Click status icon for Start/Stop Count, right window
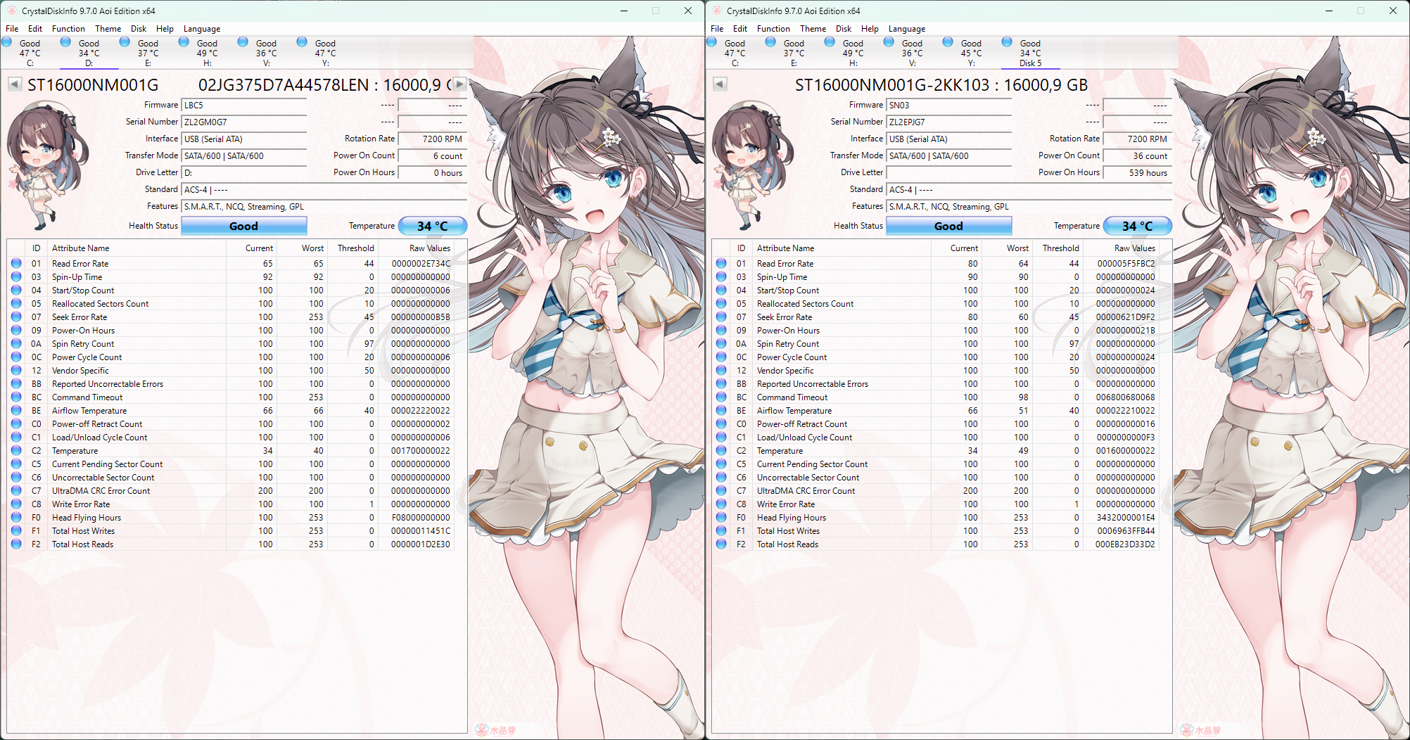 coord(721,291)
